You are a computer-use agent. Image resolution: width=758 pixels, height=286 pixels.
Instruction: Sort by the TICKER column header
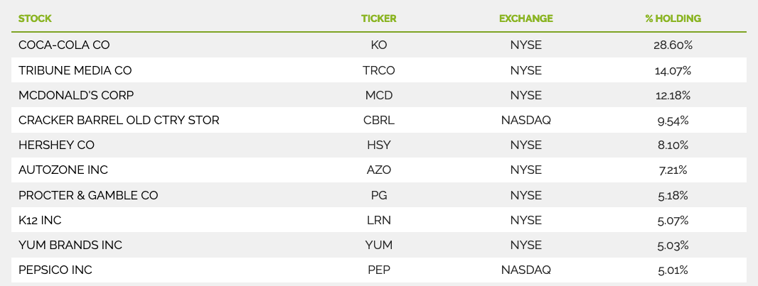coord(378,19)
